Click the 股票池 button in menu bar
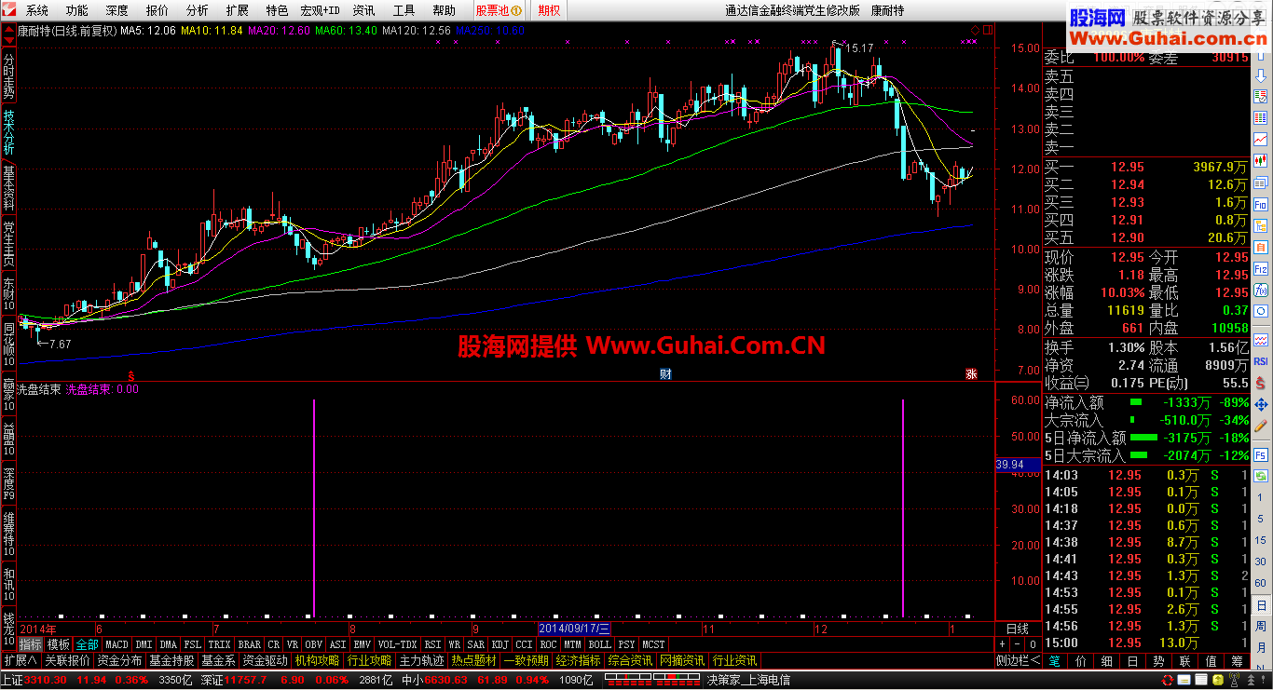 [x=498, y=11]
